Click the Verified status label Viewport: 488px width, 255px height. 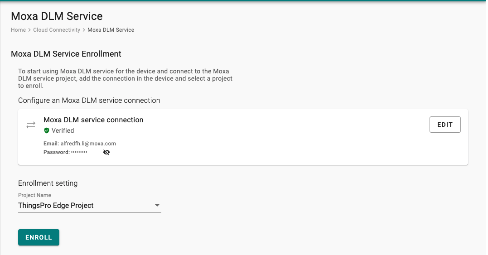[x=63, y=130]
